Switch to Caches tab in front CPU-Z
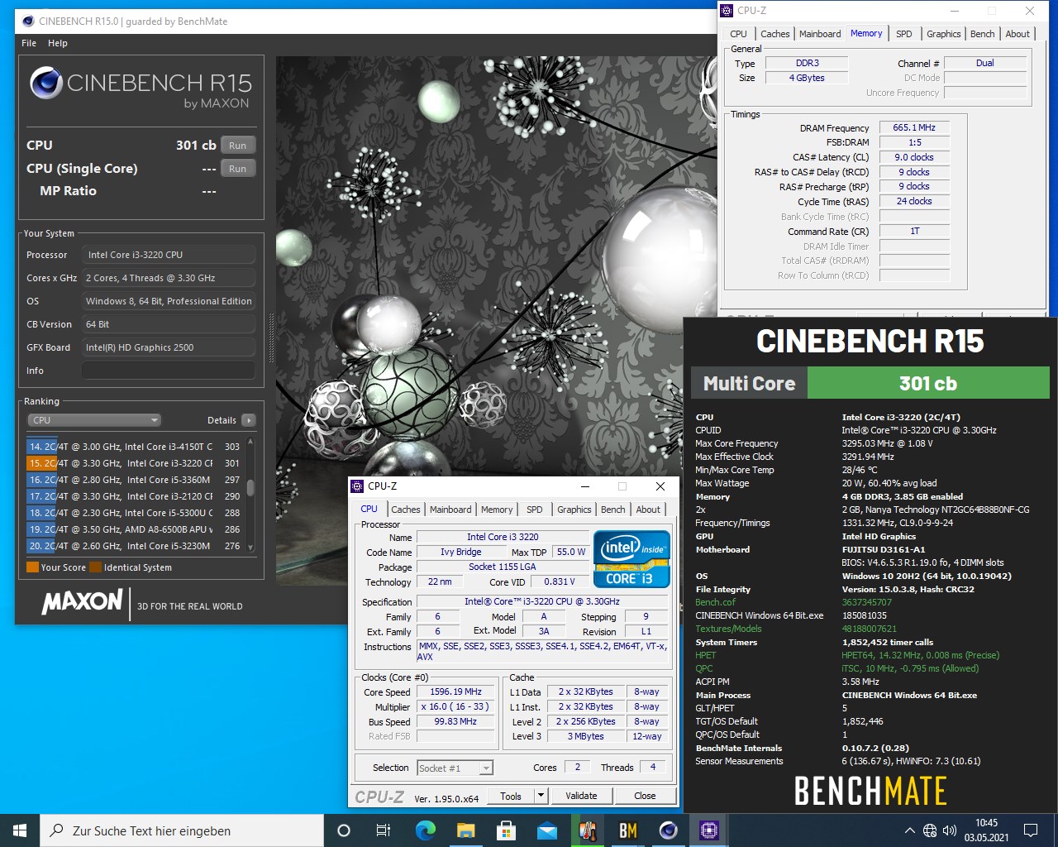The image size is (1058, 847). 406,510
